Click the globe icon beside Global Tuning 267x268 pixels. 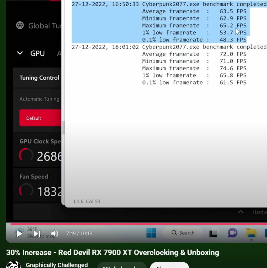tap(20, 25)
